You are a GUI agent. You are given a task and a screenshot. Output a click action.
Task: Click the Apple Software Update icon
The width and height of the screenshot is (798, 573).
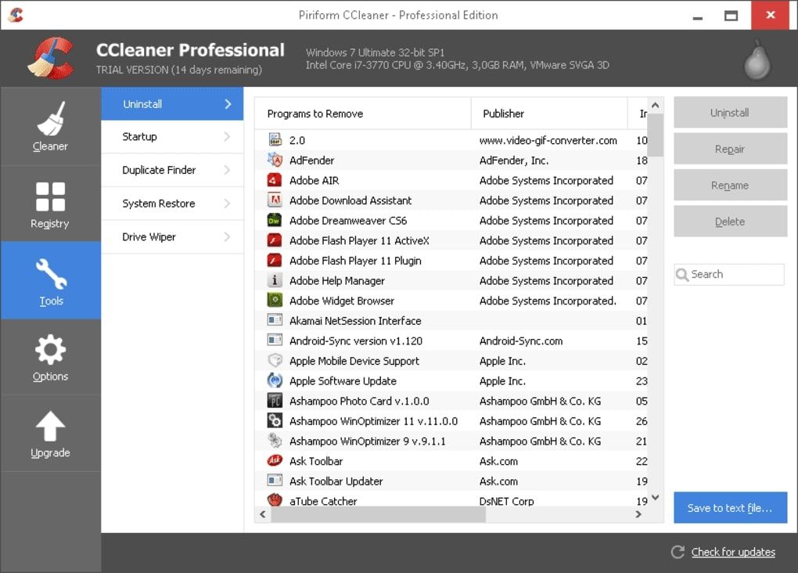pos(276,380)
